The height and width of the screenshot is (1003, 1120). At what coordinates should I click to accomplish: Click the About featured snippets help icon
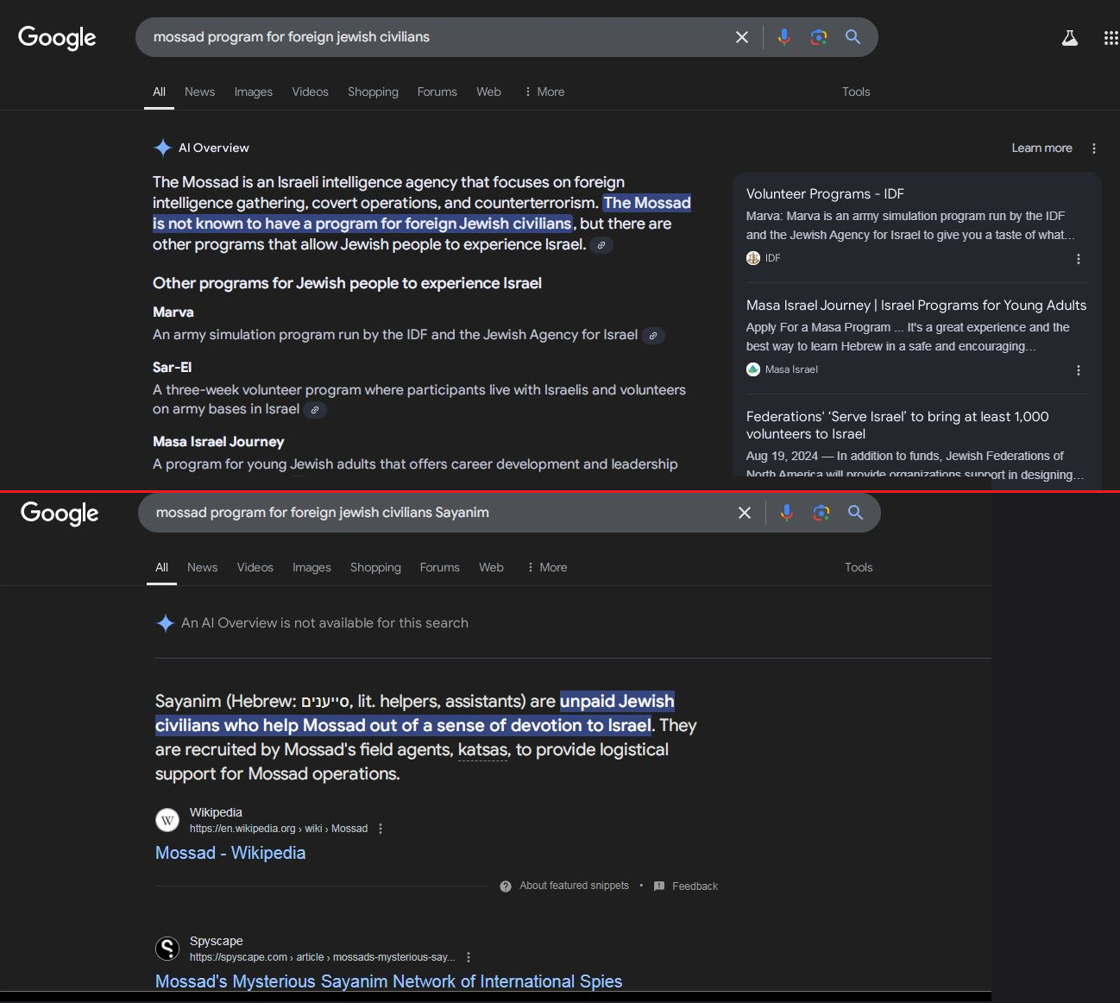[x=506, y=886]
